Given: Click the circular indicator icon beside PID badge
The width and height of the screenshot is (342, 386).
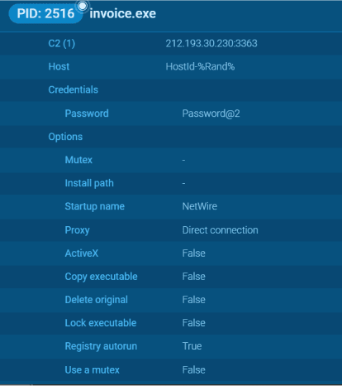Looking at the screenshot, I should pos(83,6).
